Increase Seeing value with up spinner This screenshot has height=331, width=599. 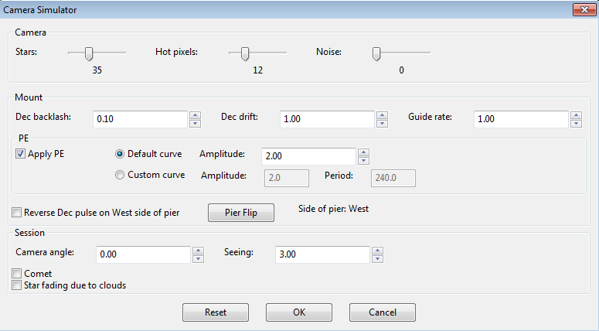point(377,251)
